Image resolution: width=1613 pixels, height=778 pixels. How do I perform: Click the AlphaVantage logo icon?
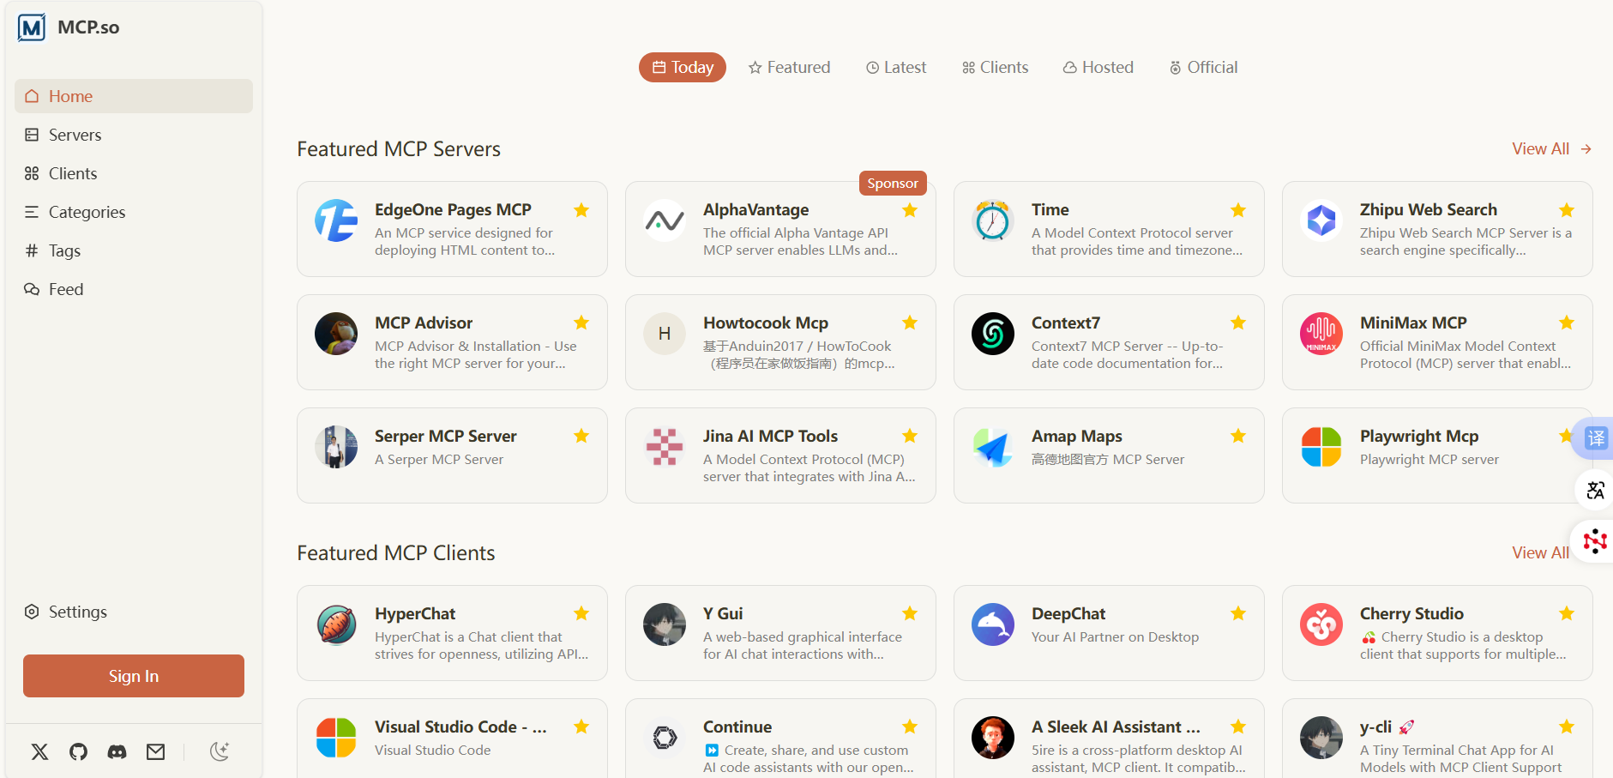[x=665, y=220]
